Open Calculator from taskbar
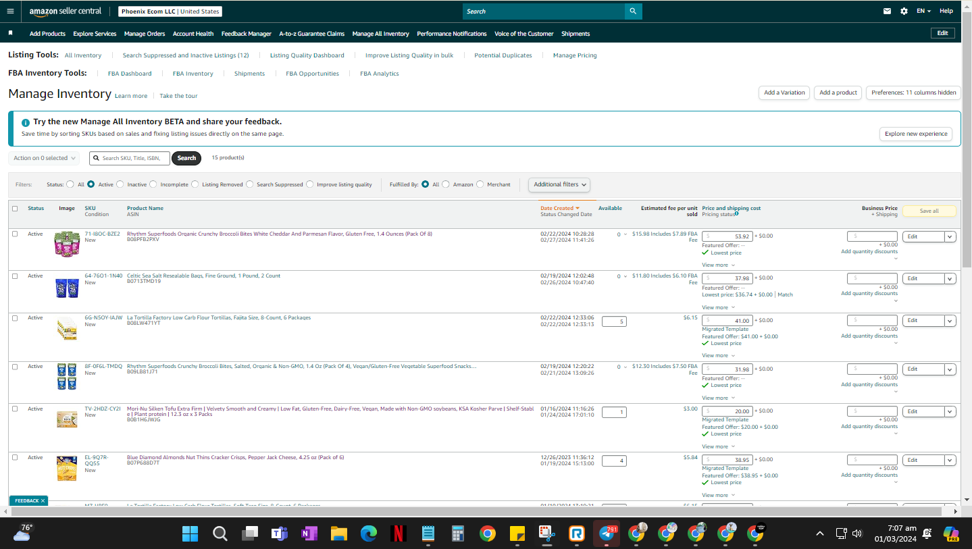 457,534
